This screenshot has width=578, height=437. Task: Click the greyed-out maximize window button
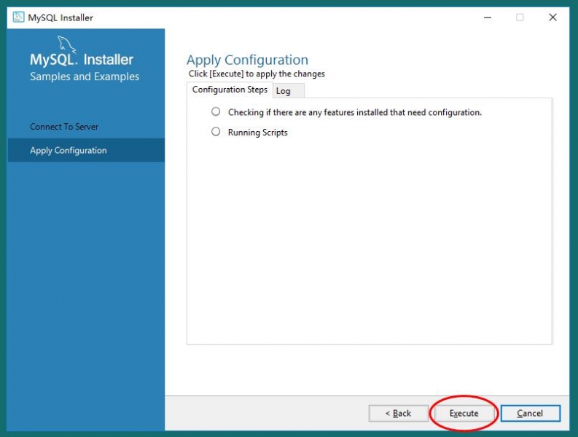tap(520, 17)
